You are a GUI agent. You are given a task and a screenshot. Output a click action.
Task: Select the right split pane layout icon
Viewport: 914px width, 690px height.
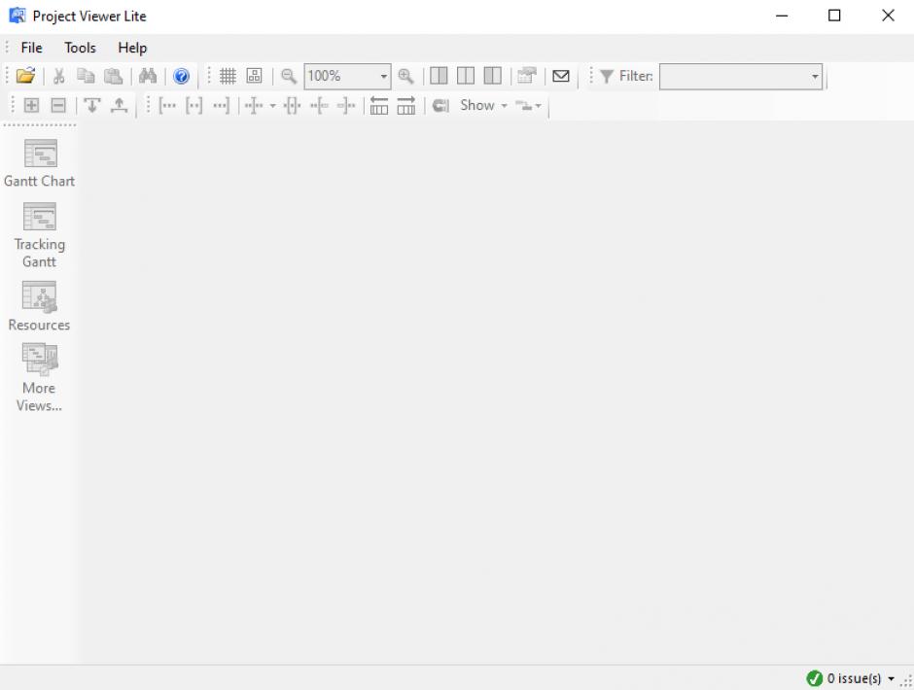pos(493,76)
